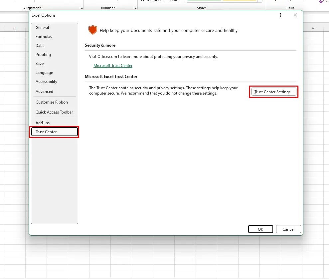Select Accessibility in the options sidebar
Viewport: 329px width, 279px height.
coord(46,82)
